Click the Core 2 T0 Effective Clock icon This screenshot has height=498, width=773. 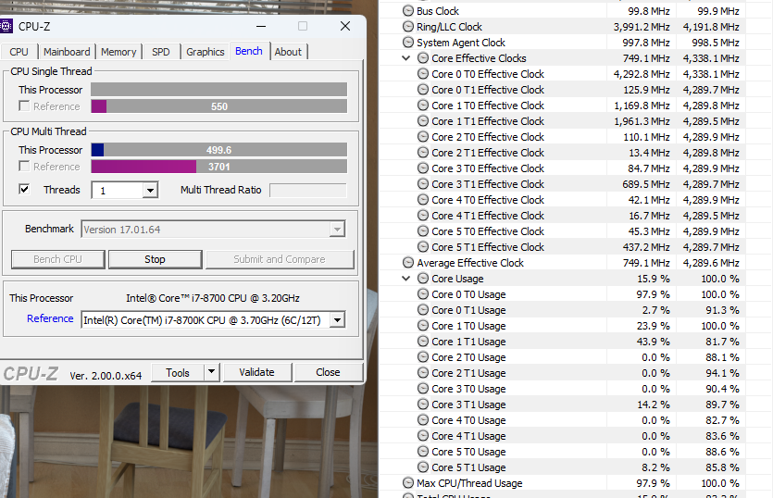tap(422, 137)
